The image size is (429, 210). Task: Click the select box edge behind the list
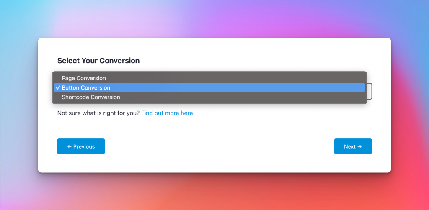pos(370,91)
